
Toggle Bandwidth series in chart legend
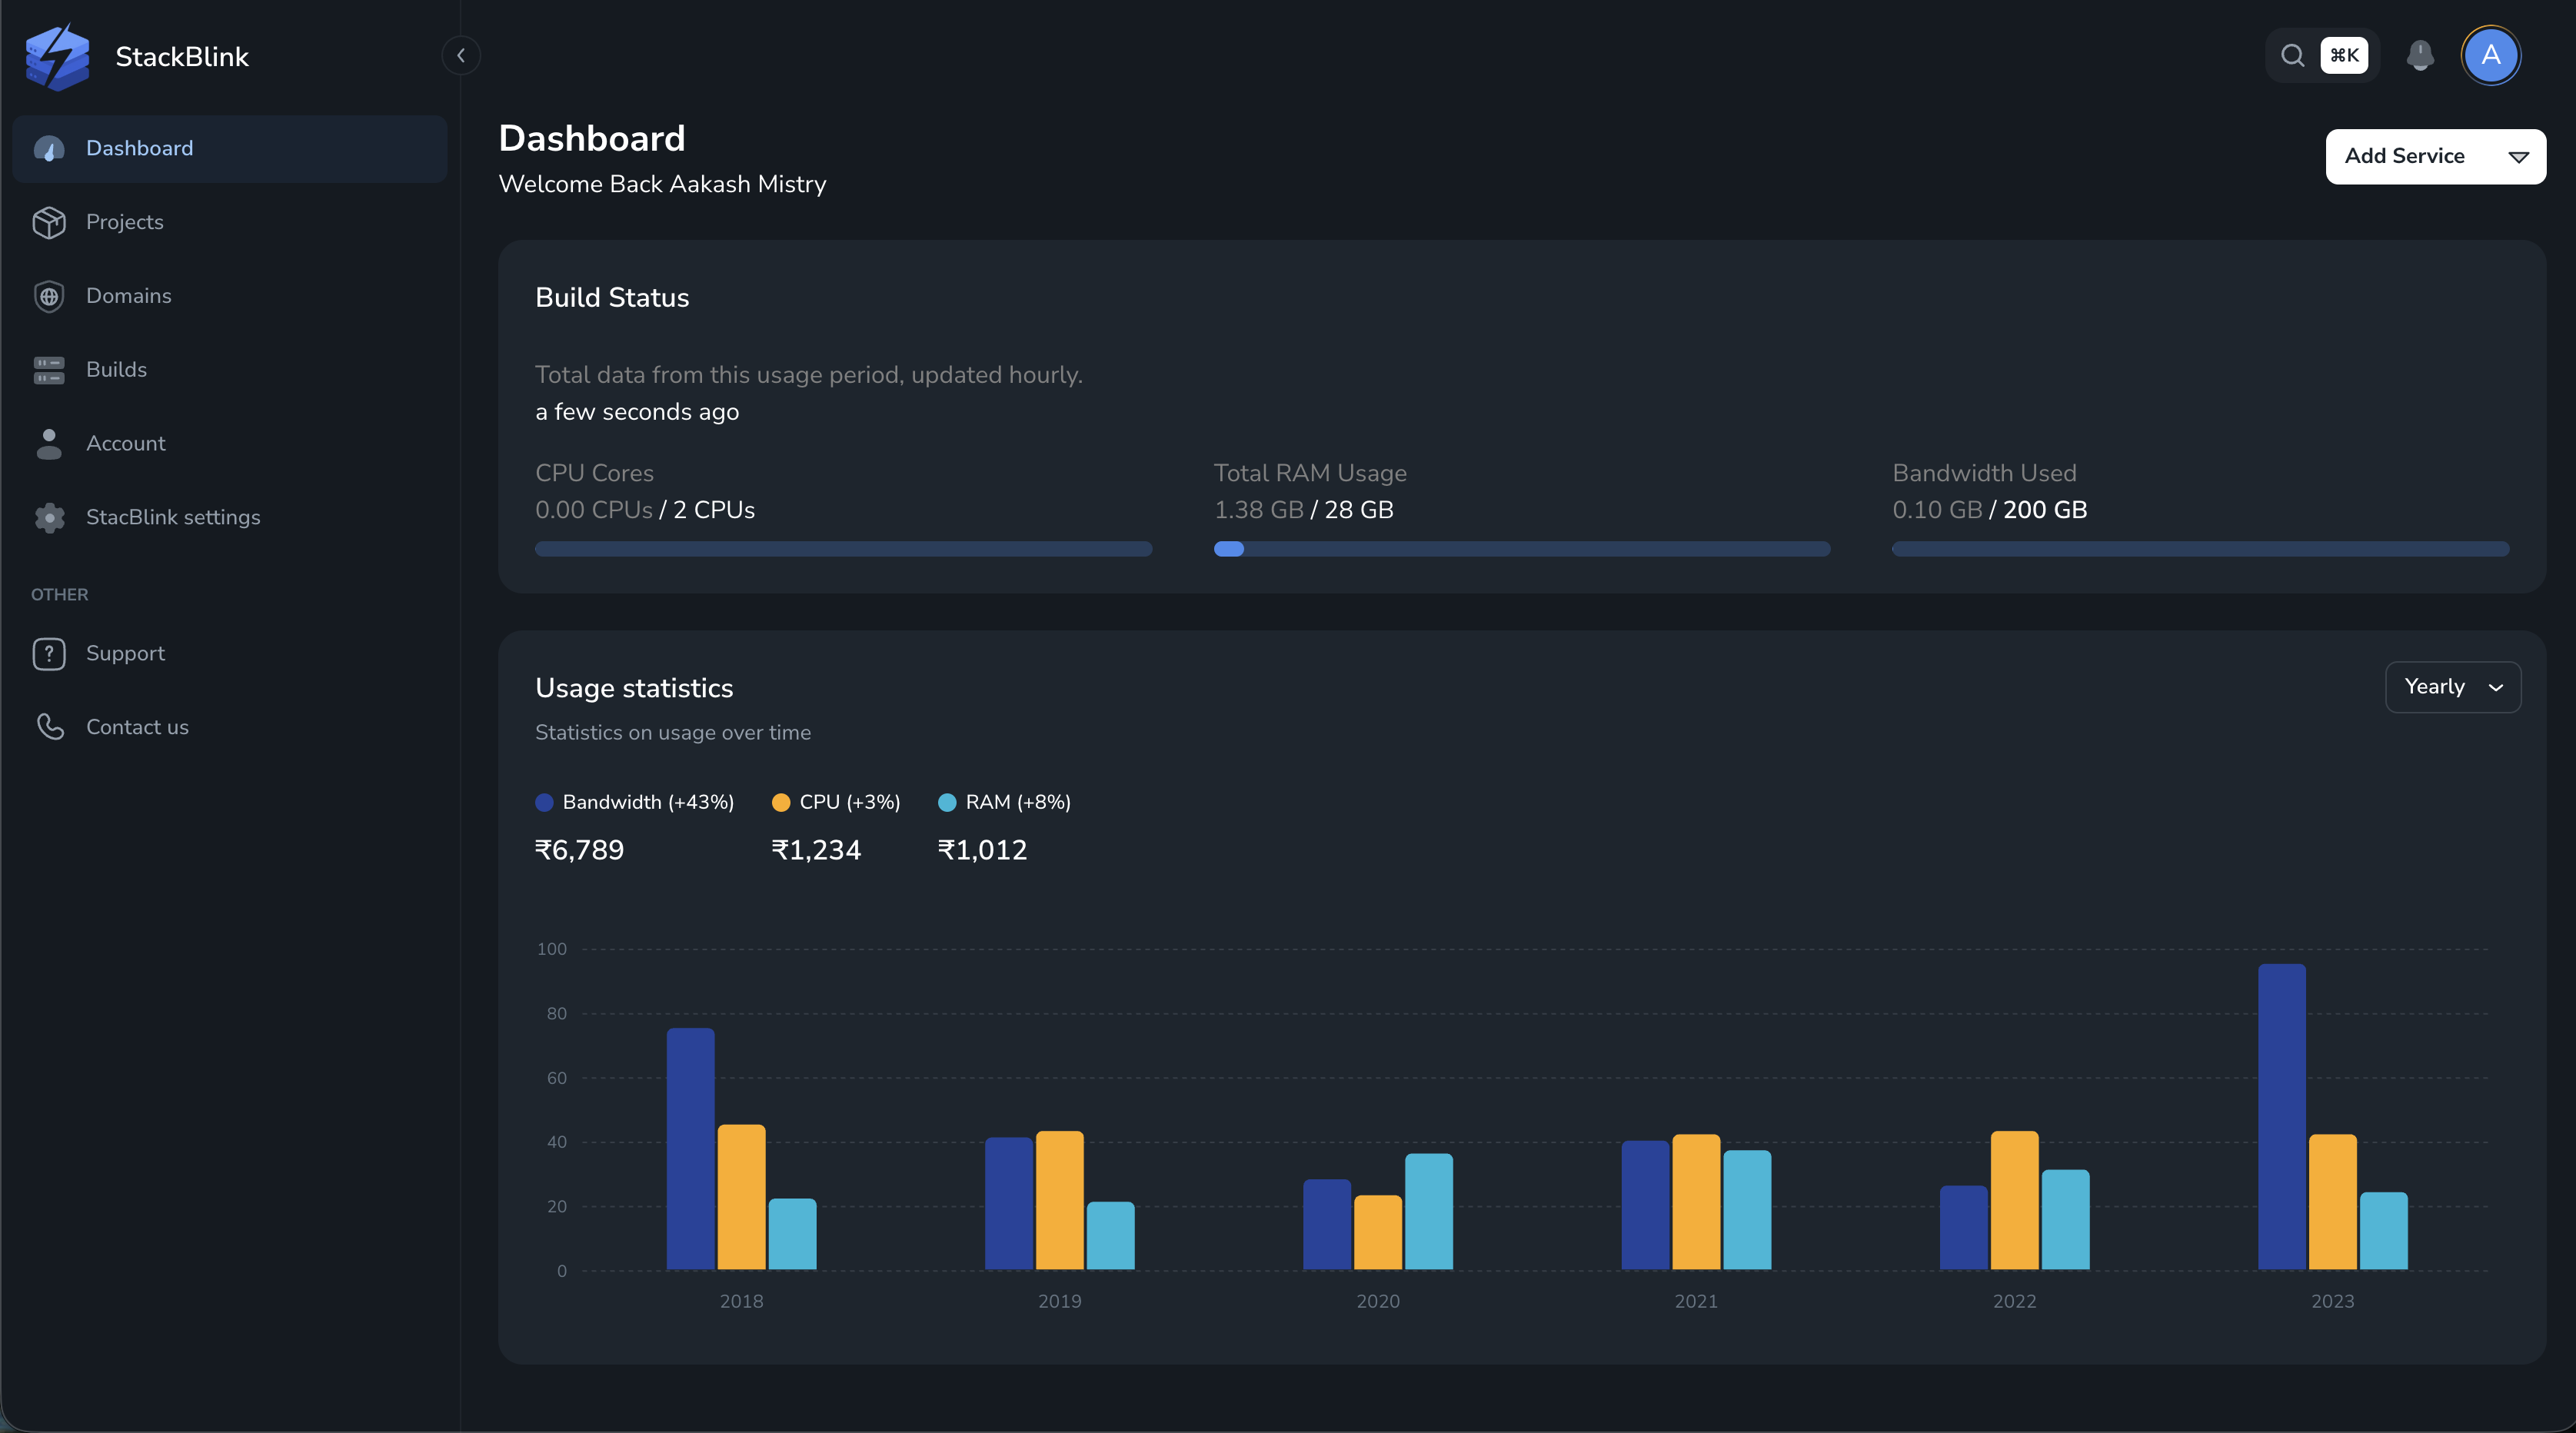point(634,802)
